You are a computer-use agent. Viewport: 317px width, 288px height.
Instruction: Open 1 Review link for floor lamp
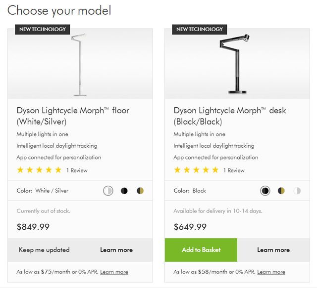tap(77, 170)
